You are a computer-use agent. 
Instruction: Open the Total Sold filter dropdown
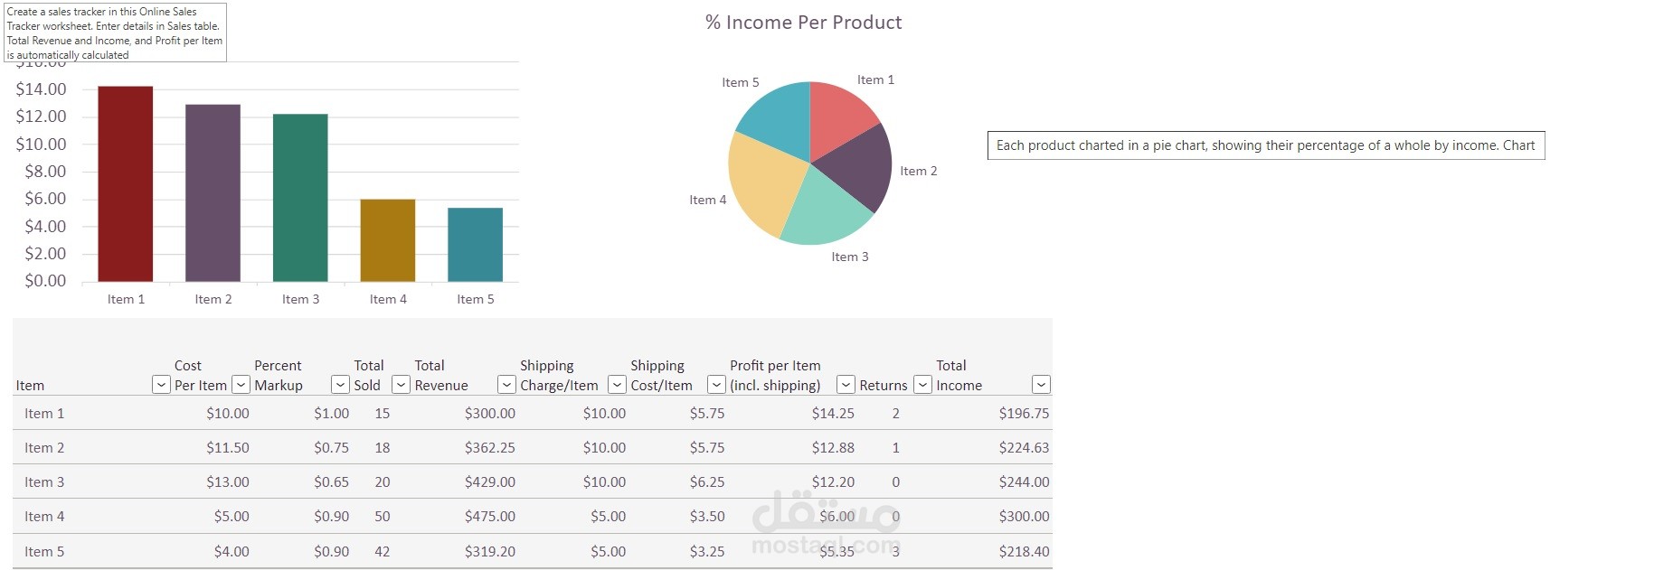click(399, 384)
